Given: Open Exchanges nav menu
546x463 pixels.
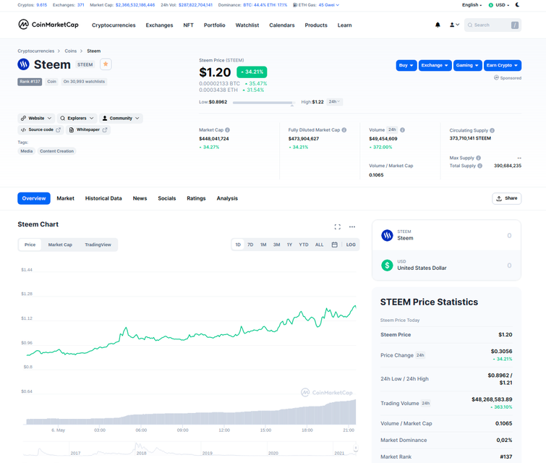Looking at the screenshot, I should [159, 25].
